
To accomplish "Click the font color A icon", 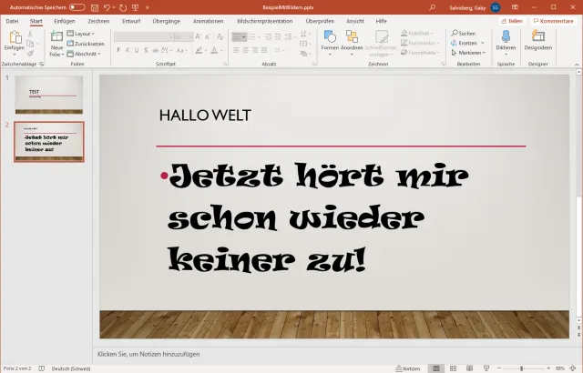I will [x=214, y=50].
